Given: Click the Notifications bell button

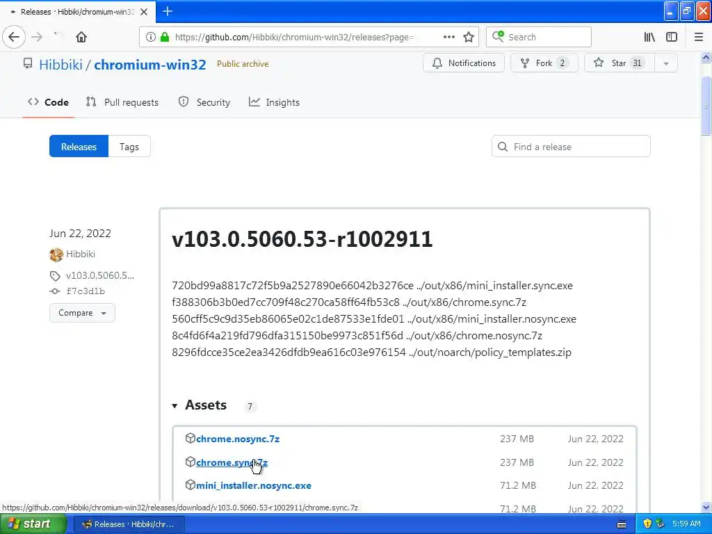Looking at the screenshot, I should (464, 63).
